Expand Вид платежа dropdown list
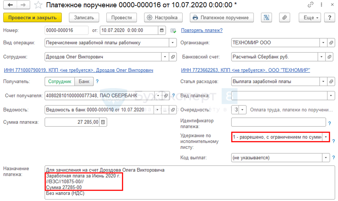Image resolution: width=338 pixels, height=201 pixels. click(x=331, y=96)
